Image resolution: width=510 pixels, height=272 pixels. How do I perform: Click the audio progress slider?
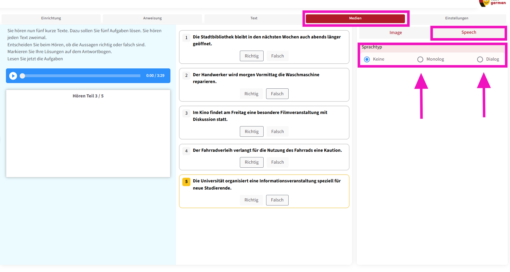click(81, 76)
